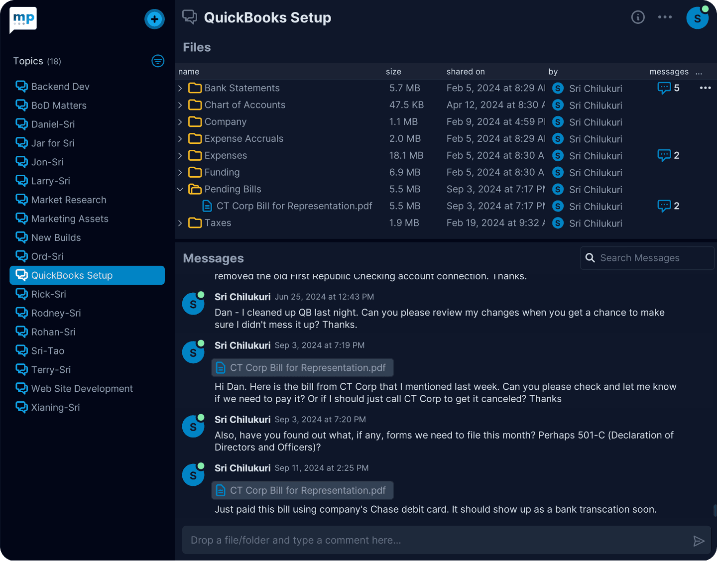Open the header three-dot more menu

665,17
